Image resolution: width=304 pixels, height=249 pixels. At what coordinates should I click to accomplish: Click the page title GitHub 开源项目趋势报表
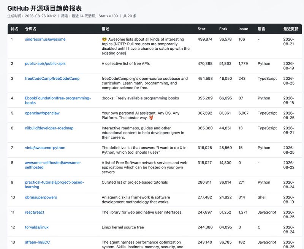(x=44, y=8)
